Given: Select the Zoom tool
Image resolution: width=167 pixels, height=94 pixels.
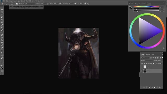Looking at the screenshot, I should click(x=2, y=61).
